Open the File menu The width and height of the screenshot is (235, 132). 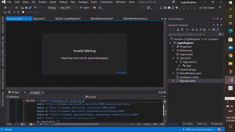pyautogui.click(x=9, y=2)
